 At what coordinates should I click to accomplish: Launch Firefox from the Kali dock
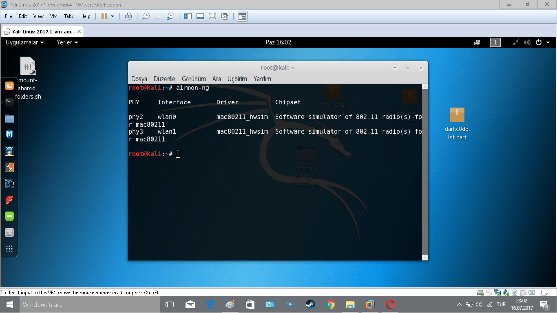tap(9, 86)
